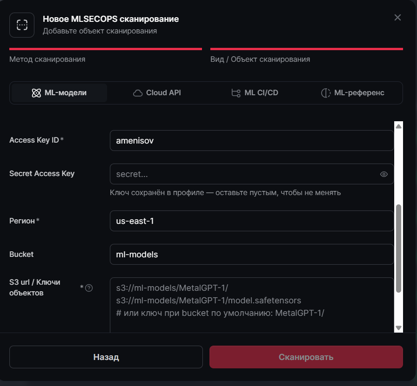Click the Secret Access Key label
This screenshot has height=386, width=417.
click(42, 173)
